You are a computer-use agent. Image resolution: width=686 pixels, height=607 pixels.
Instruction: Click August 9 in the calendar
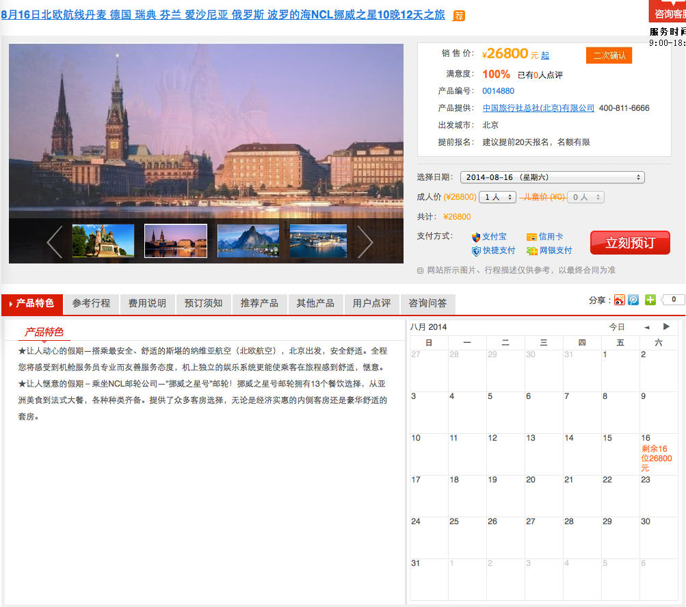659,413
